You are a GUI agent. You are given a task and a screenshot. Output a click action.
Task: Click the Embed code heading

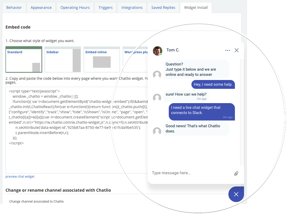(x=18, y=27)
